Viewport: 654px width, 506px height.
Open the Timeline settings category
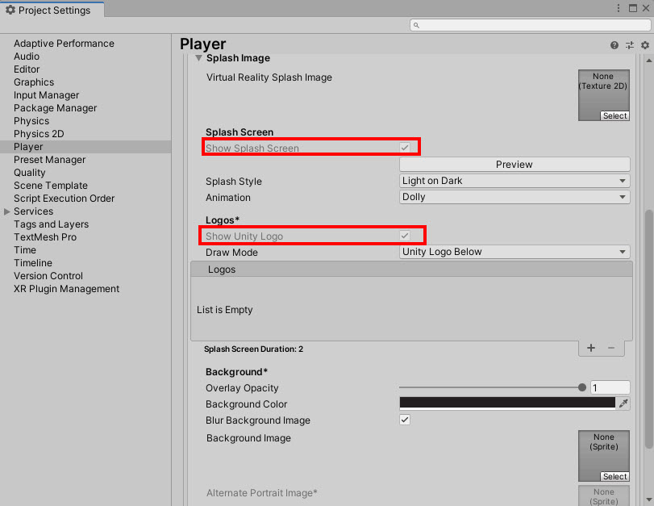coord(33,263)
